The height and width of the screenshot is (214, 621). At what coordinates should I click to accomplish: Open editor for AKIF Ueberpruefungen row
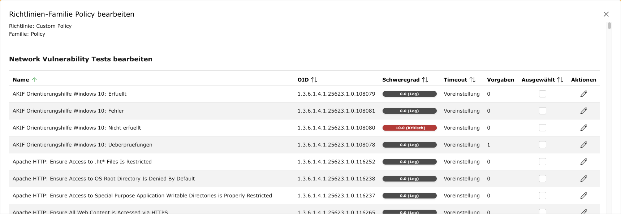(583, 145)
